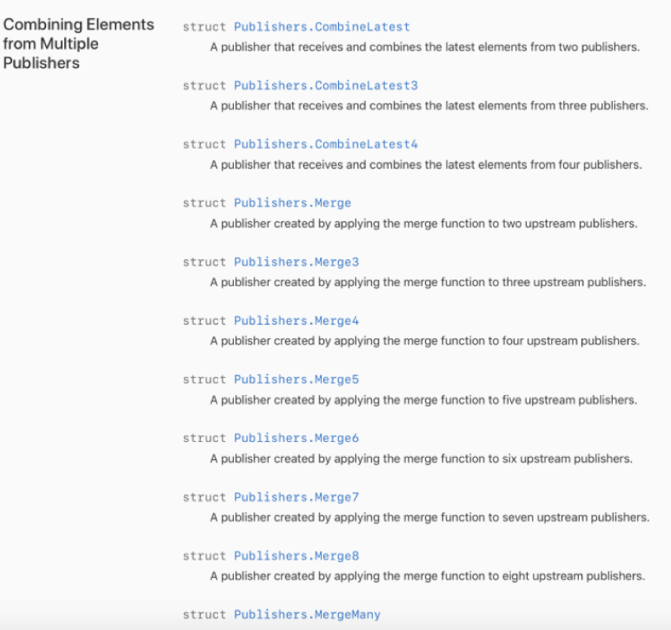Open the Publishers.Merge8 link
Image resolution: width=671 pixels, height=630 pixels.
coord(296,556)
